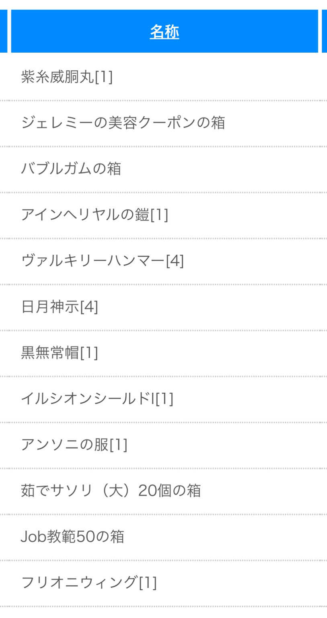Sort the table by the 名称 header link
Screen dimensions: 327x618
(164, 32)
